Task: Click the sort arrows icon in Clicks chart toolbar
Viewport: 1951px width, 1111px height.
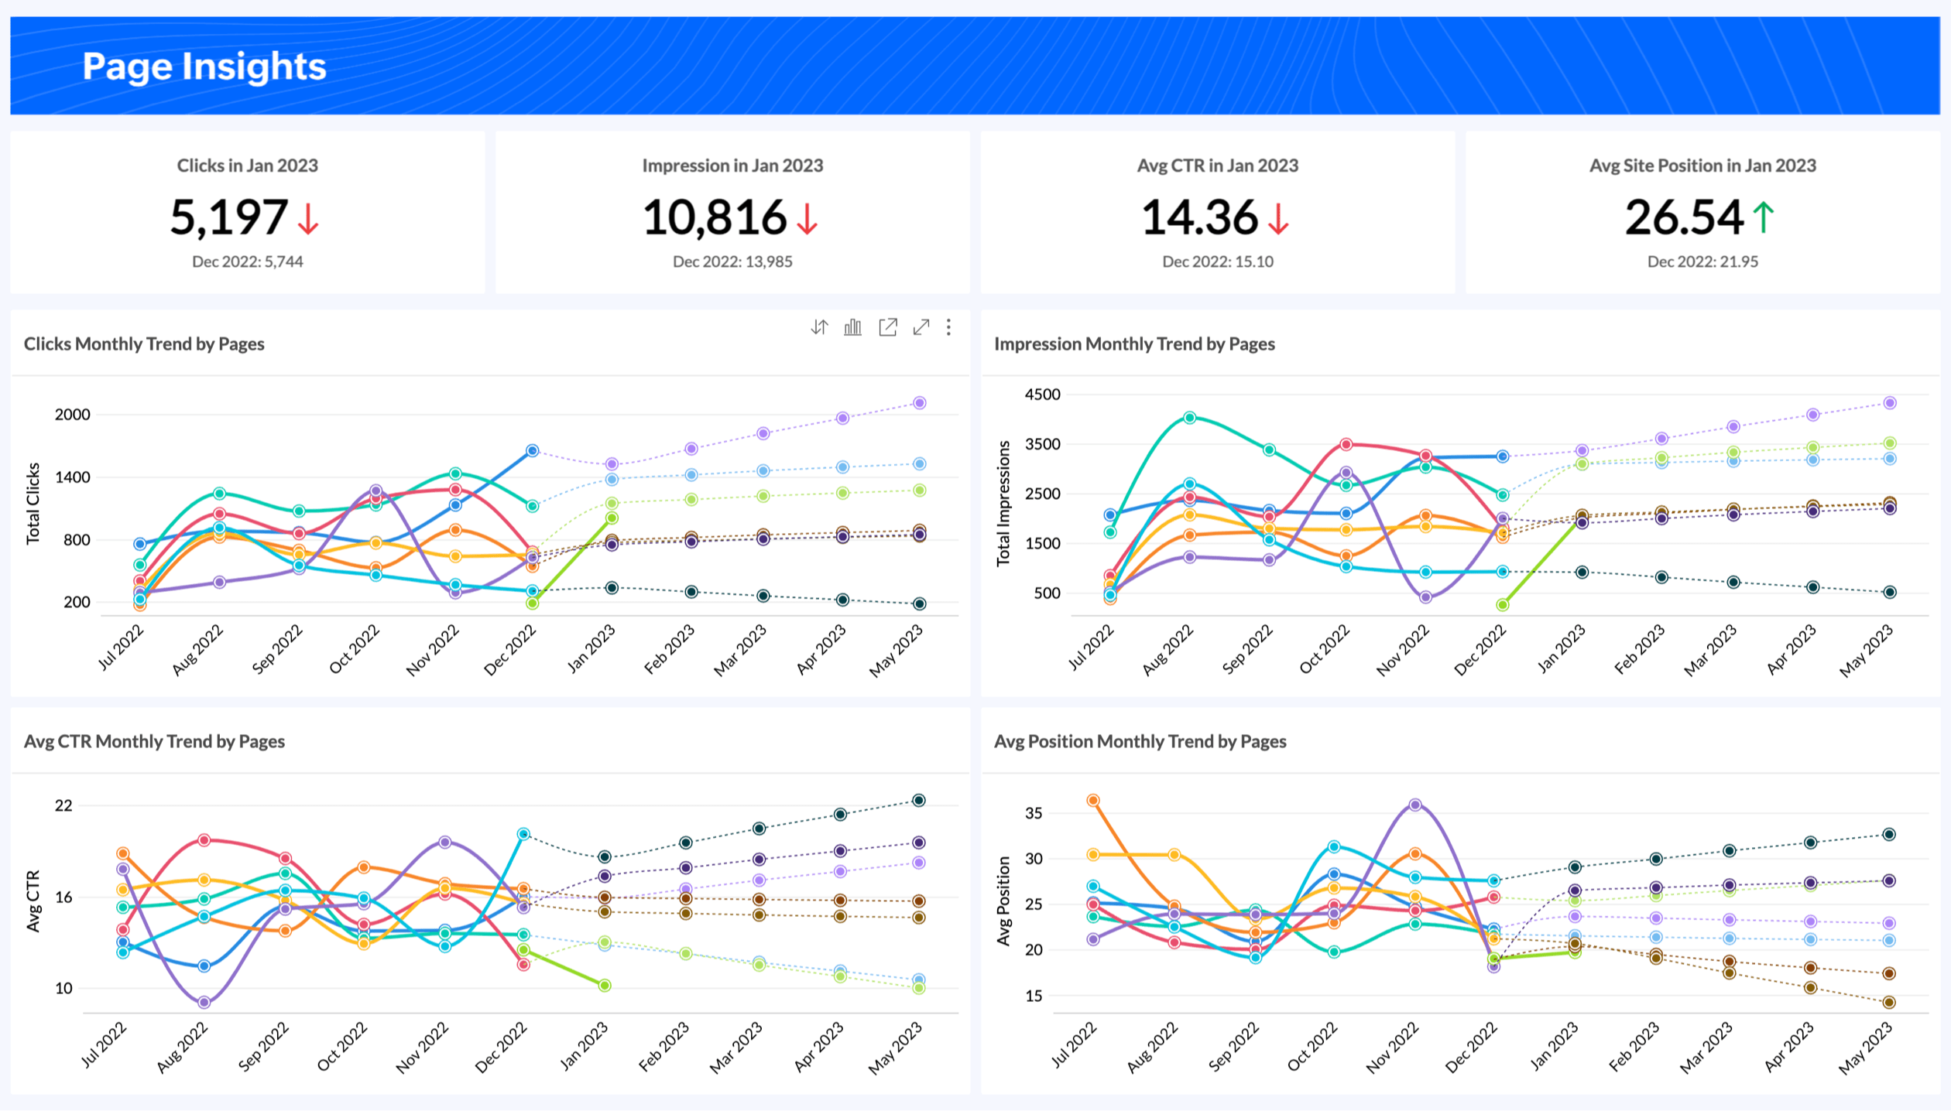Action: (819, 327)
